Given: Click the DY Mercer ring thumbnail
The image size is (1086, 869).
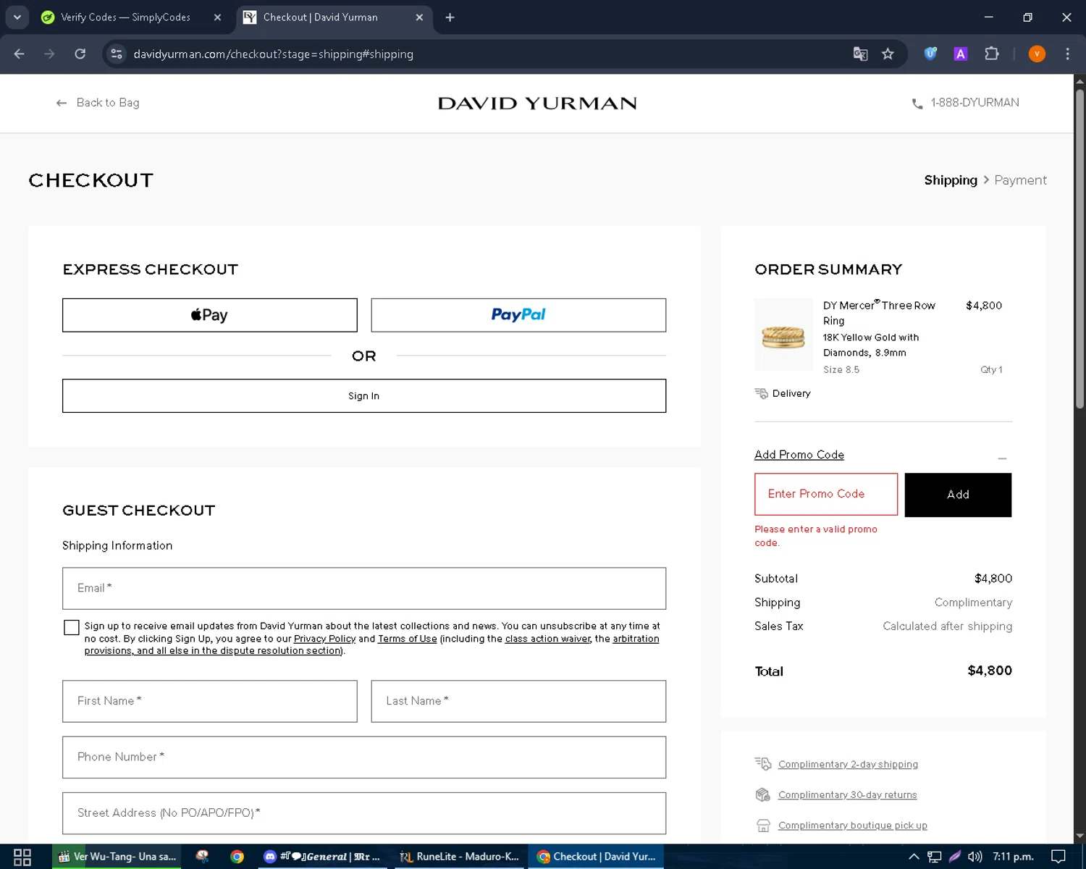Looking at the screenshot, I should pyautogui.click(x=783, y=335).
